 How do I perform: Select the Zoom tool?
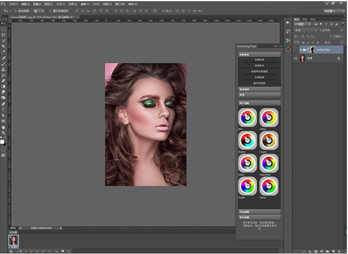3,132
